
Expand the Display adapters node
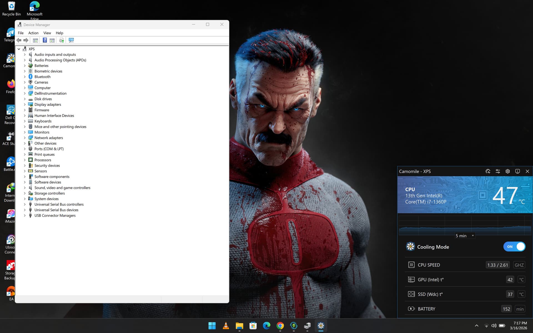click(25, 105)
